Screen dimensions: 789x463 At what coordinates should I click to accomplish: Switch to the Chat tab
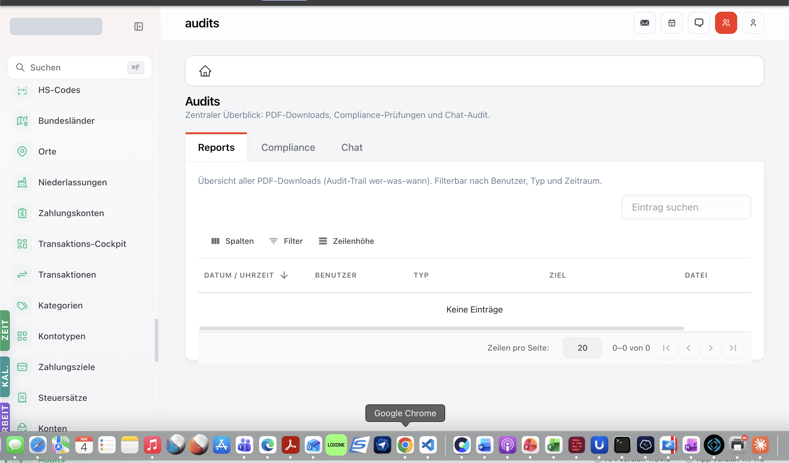click(x=352, y=147)
